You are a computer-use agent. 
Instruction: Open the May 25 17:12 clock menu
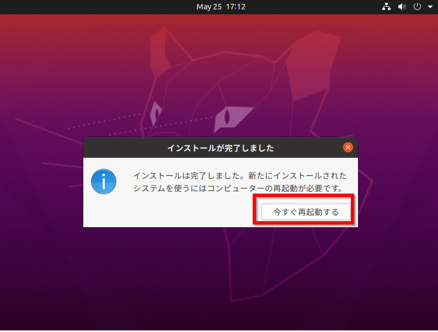tap(221, 7)
